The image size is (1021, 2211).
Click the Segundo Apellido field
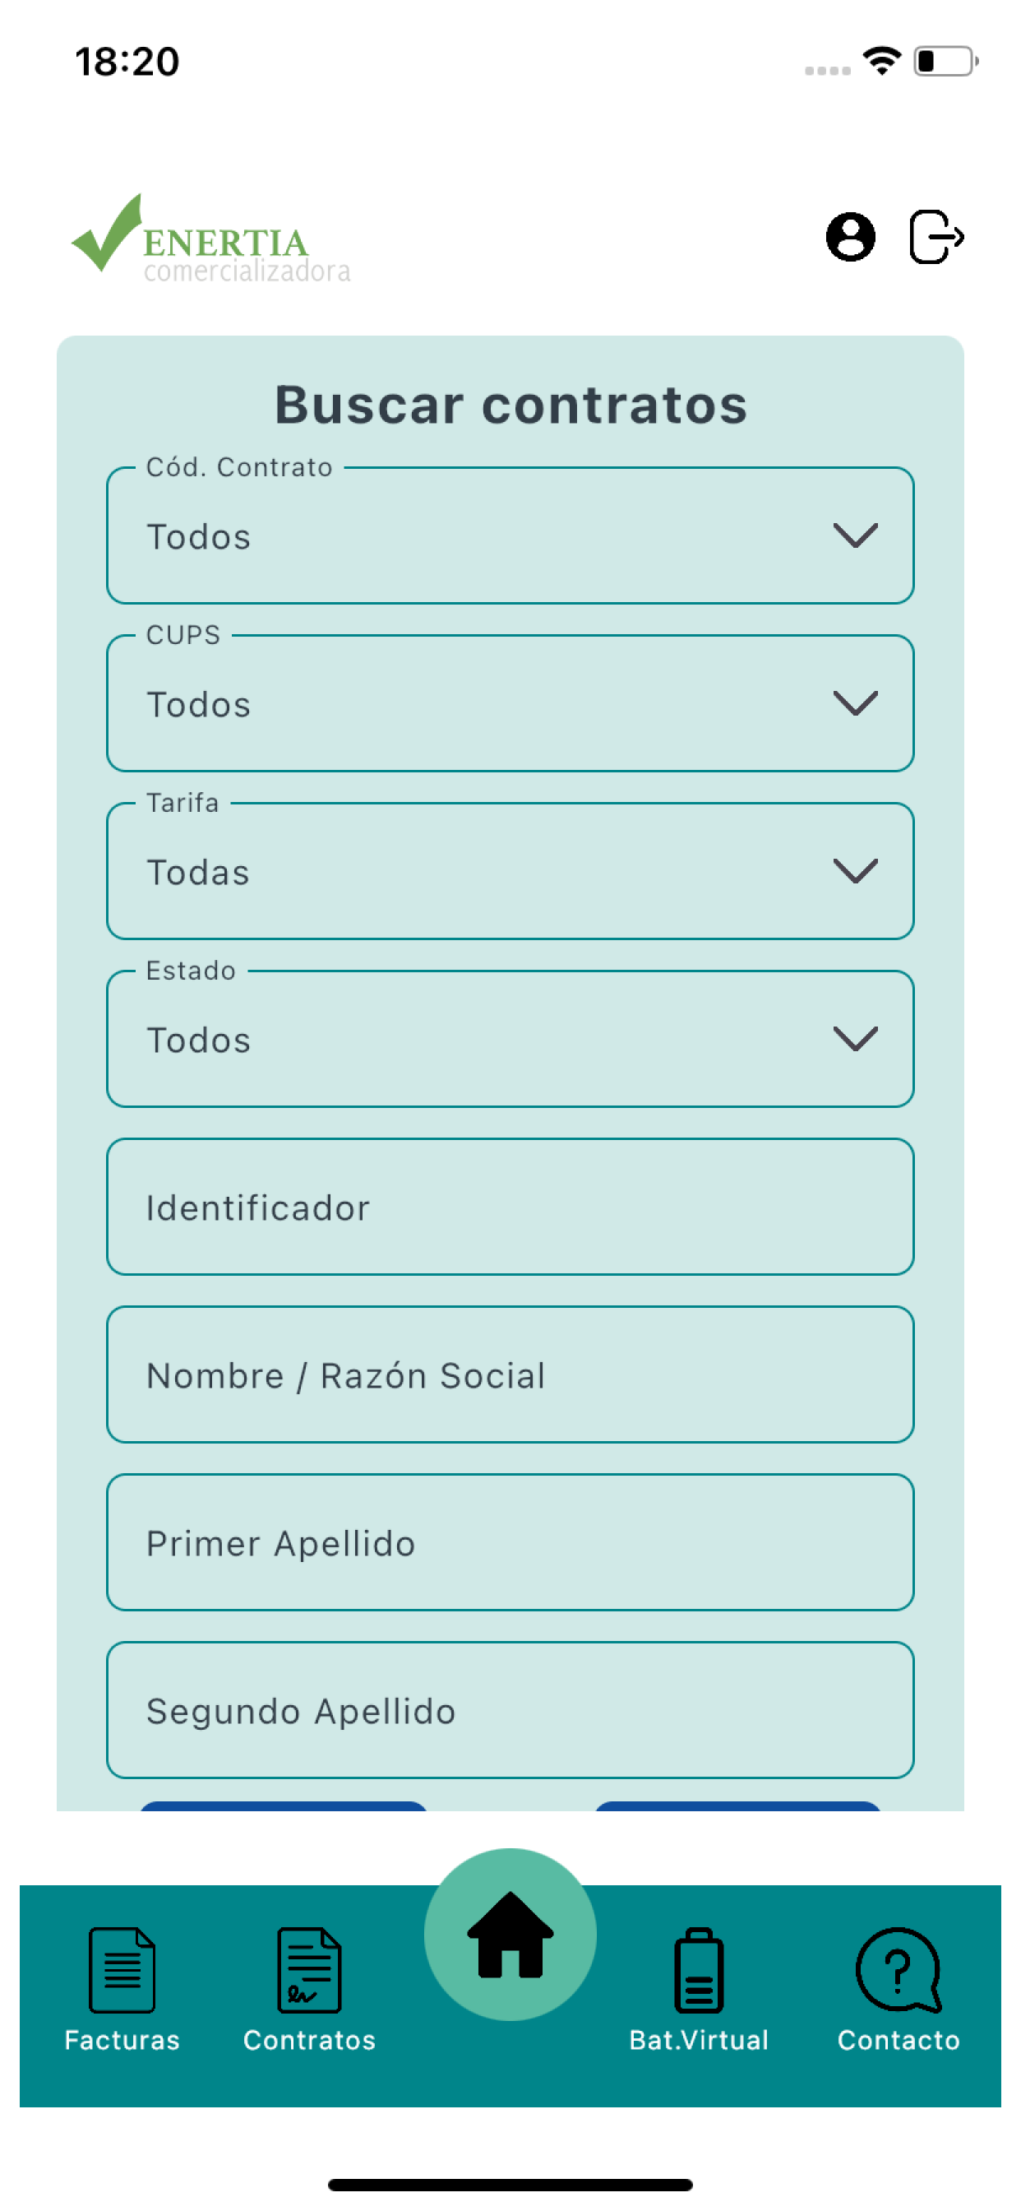pyautogui.click(x=510, y=1710)
